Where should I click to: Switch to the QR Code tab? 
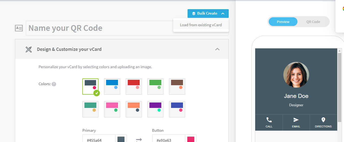[x=313, y=22]
